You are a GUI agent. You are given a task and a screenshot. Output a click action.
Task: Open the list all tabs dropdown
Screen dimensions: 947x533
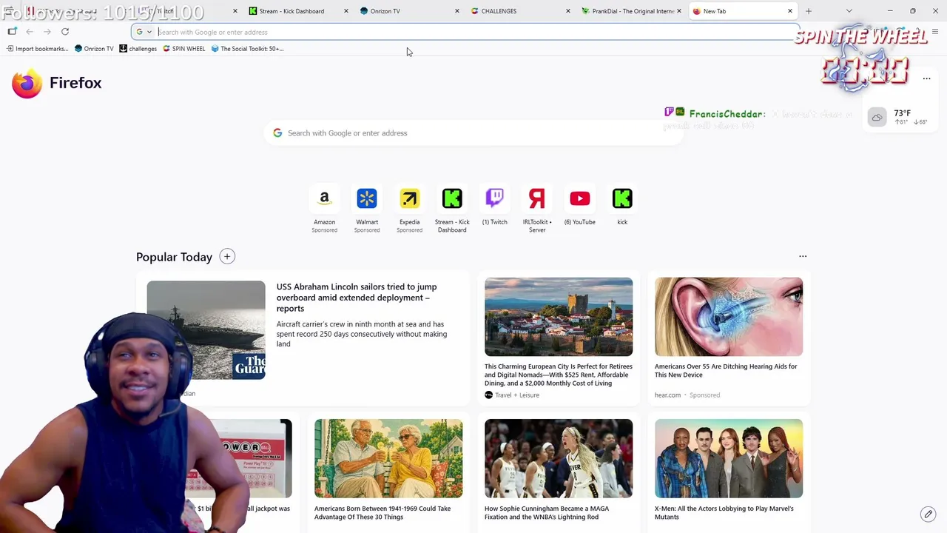tap(849, 11)
